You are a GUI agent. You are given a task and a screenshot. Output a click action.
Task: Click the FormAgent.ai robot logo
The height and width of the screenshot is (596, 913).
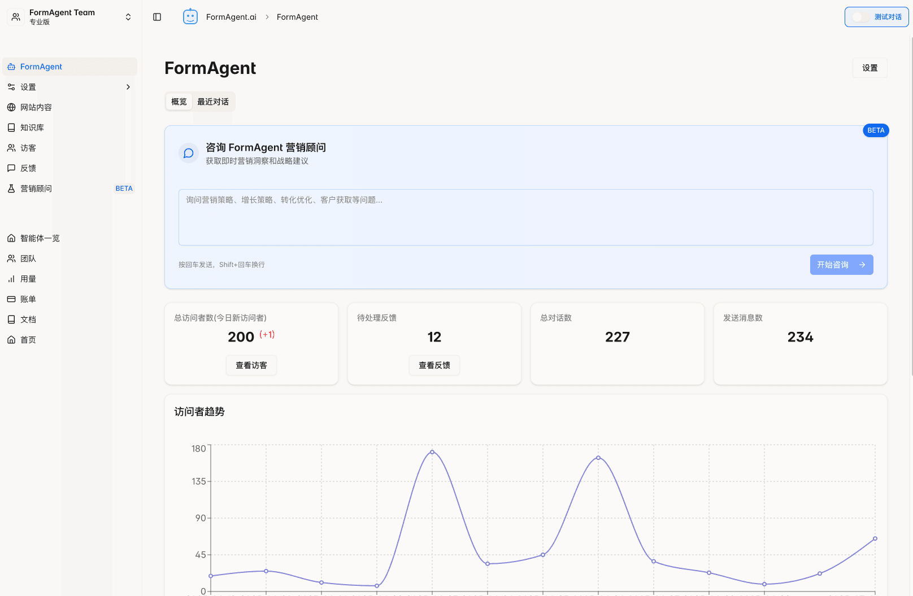pos(190,16)
